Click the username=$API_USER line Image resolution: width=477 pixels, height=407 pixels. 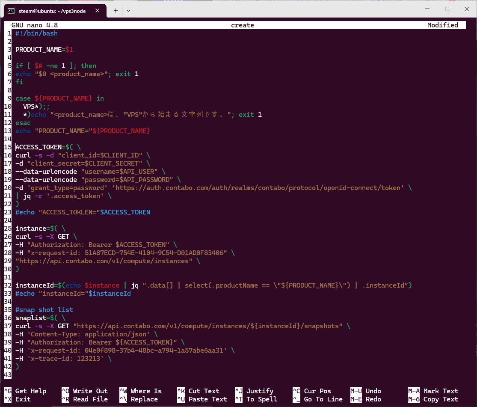[x=90, y=171]
